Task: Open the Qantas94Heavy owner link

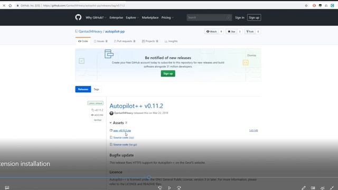Action: (90, 32)
